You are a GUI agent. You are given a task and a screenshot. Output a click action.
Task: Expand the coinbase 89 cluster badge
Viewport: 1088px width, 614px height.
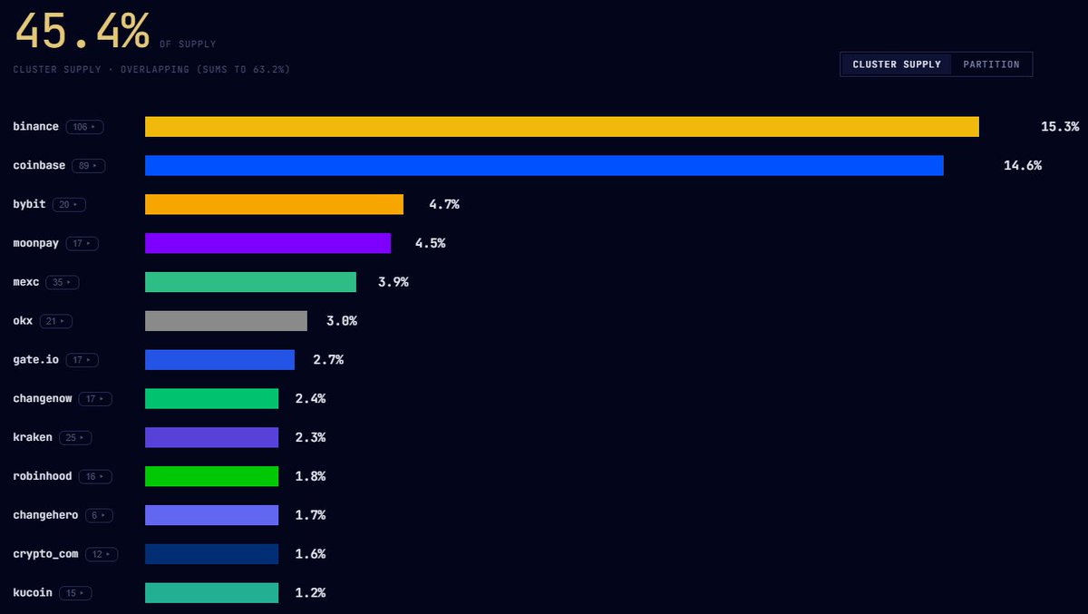tap(89, 166)
